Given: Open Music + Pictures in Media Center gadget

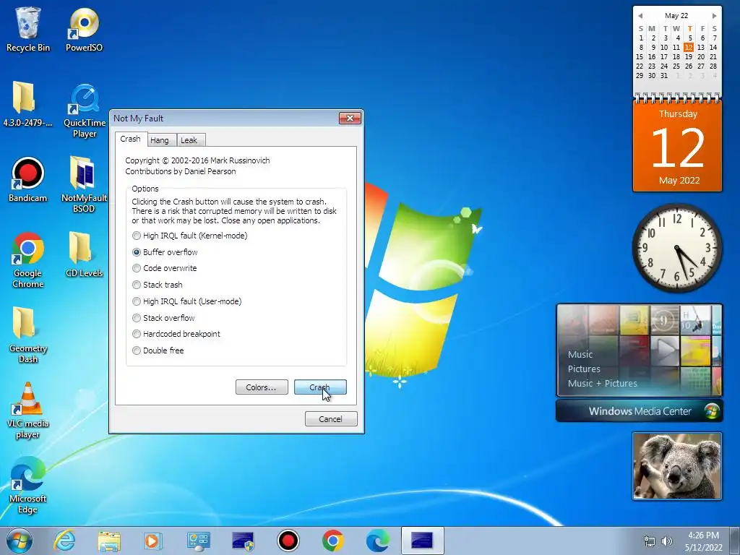Looking at the screenshot, I should (602, 383).
